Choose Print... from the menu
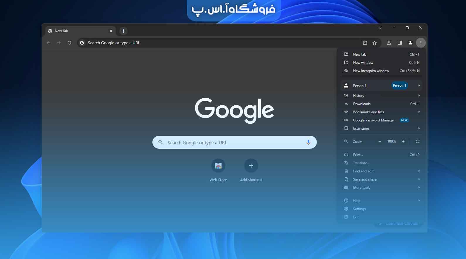Image resolution: width=466 pixels, height=259 pixels. pos(381,155)
